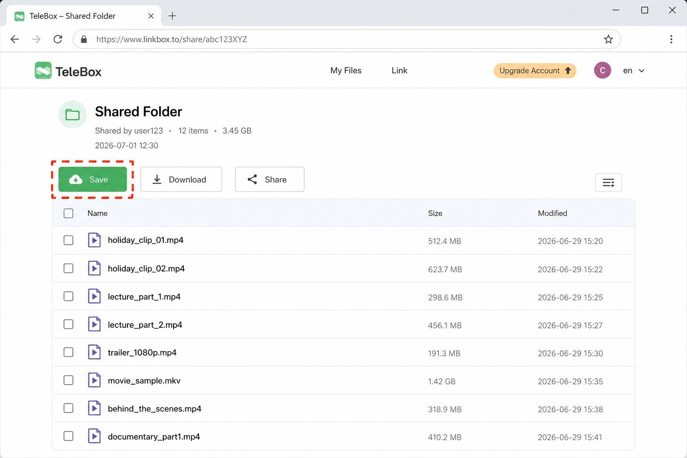Switch to the TeleBox – Shared Folder tab
Image resolution: width=687 pixels, height=458 pixels.
pos(83,16)
